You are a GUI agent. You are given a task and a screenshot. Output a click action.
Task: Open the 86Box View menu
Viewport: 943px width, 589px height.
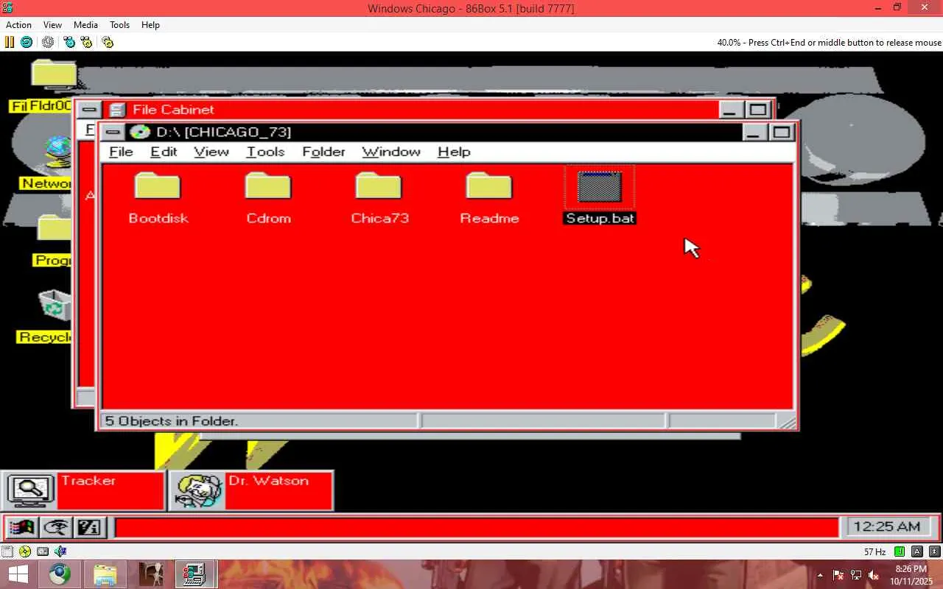[x=52, y=24]
